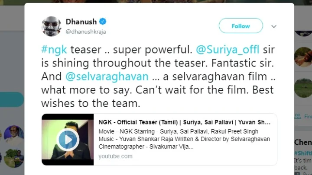Open the cricket player avatar in right sidebar
This screenshot has width=312, height=175.
point(302,57)
